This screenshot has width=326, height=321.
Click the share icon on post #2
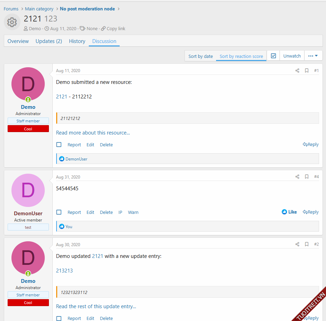pos(297,244)
